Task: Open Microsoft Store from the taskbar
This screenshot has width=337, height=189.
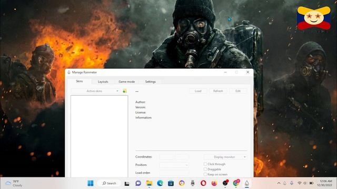Action: pyautogui.click(x=171, y=183)
